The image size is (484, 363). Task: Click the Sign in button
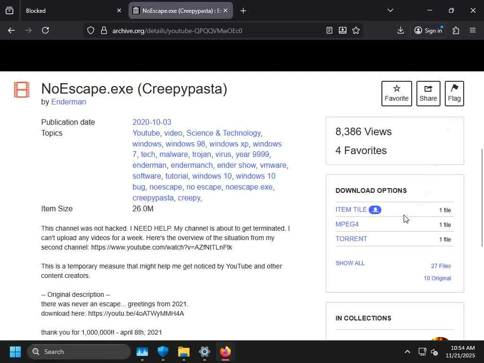(428, 30)
